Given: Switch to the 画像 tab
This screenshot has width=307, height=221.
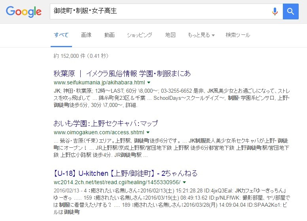Looking at the screenshot, I should (86, 35).
